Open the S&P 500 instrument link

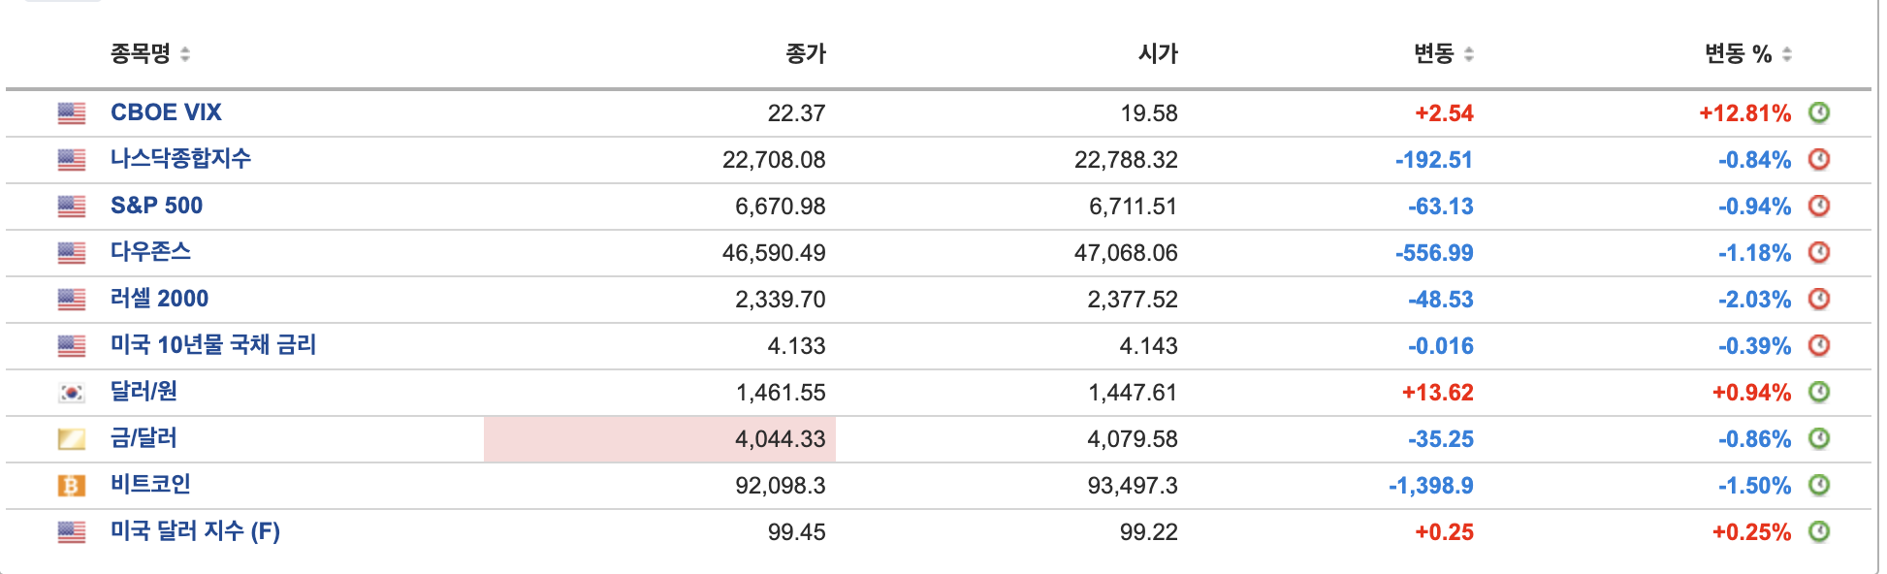[x=153, y=206]
